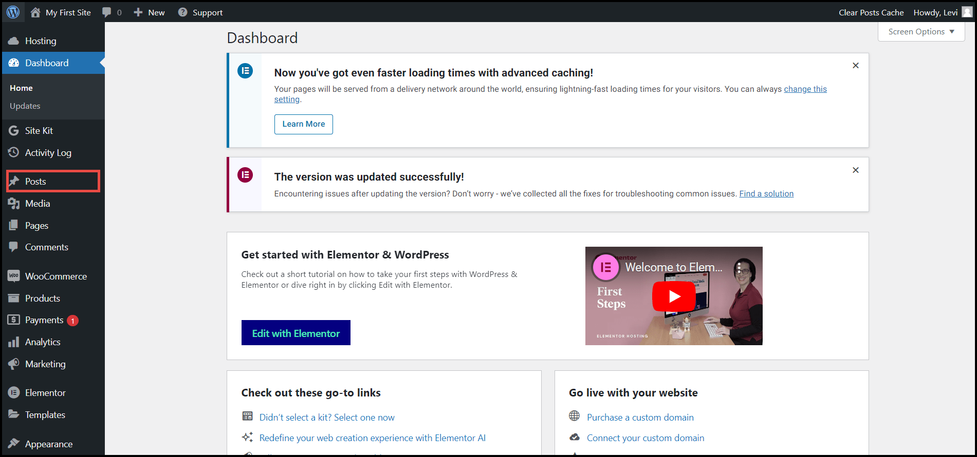Viewport: 977px width, 457px height.
Task: Open the video channel logo icon
Action: coord(606,267)
